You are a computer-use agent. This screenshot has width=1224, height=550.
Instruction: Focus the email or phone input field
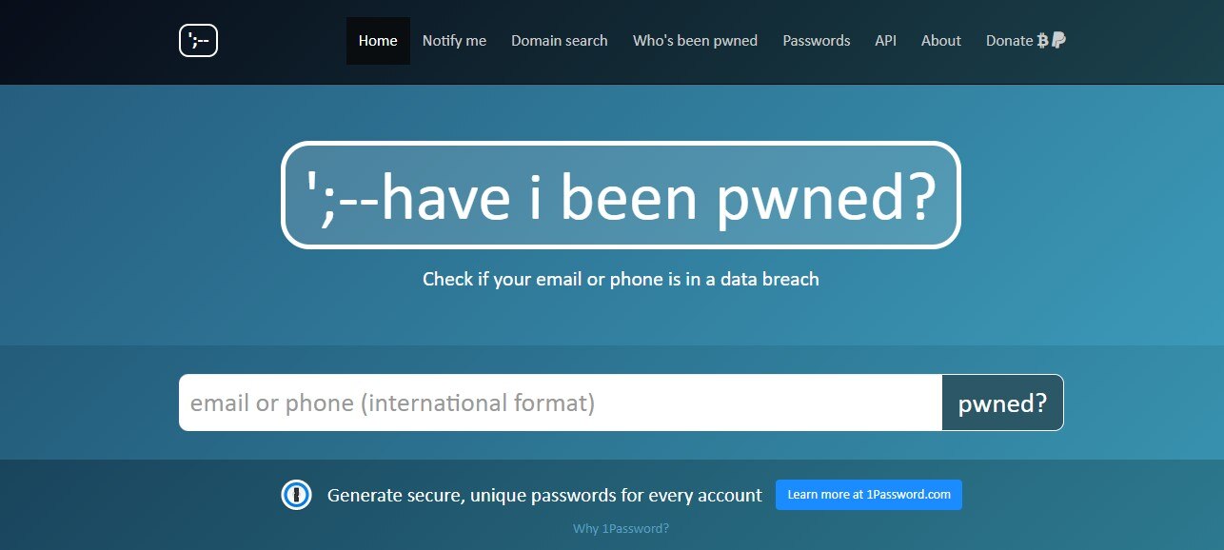tap(560, 403)
